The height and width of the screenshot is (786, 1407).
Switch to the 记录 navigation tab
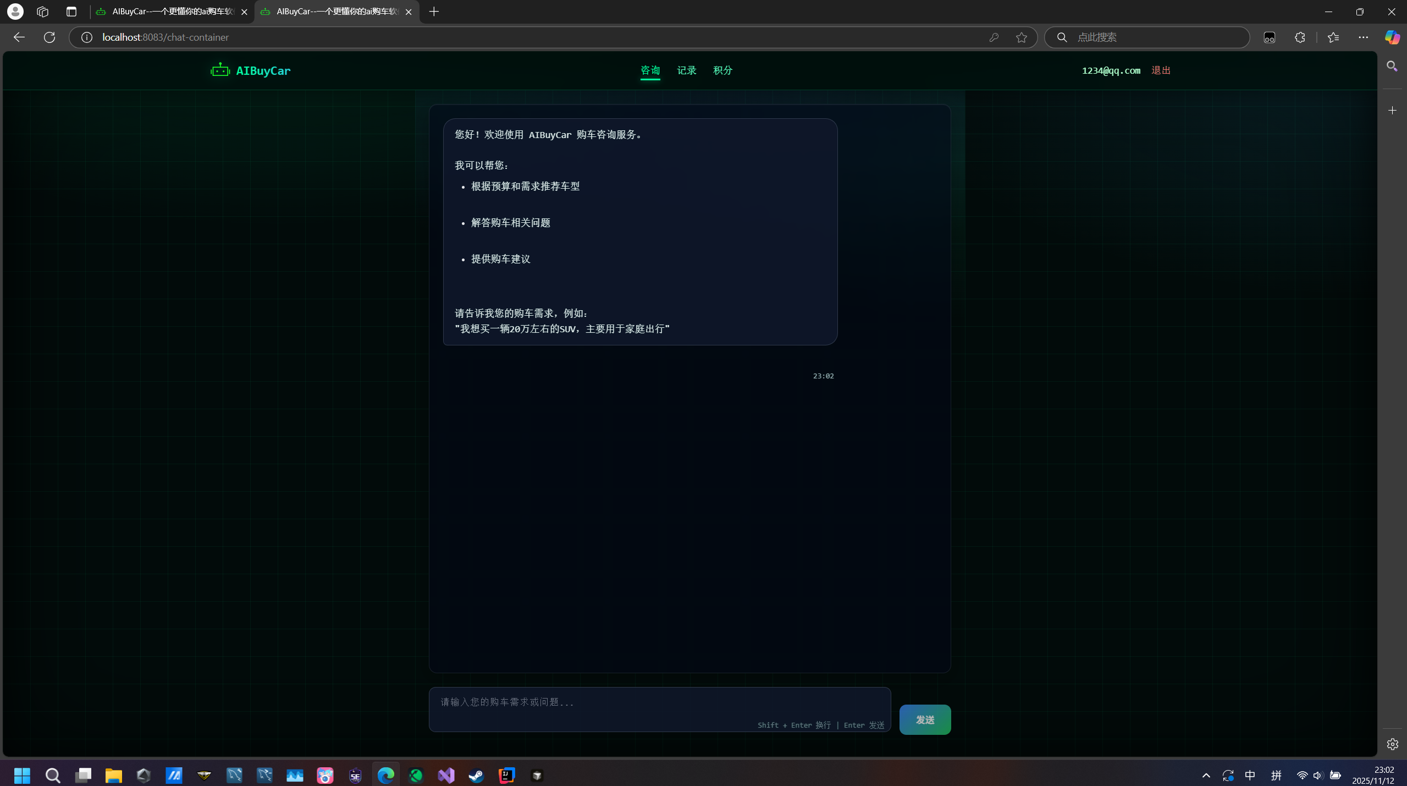click(686, 70)
